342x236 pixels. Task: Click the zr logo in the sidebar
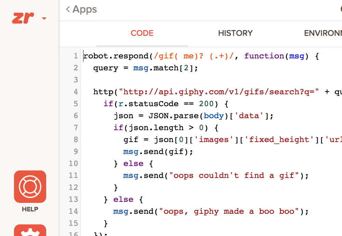[x=23, y=18]
